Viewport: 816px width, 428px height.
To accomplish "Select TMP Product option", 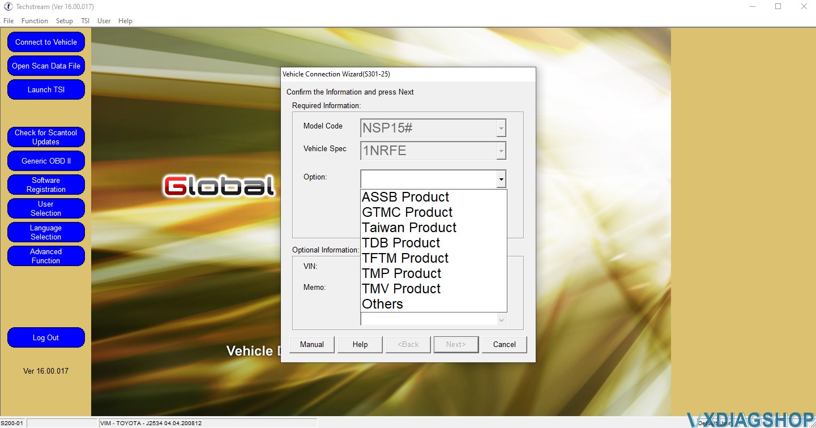I will [x=433, y=273].
